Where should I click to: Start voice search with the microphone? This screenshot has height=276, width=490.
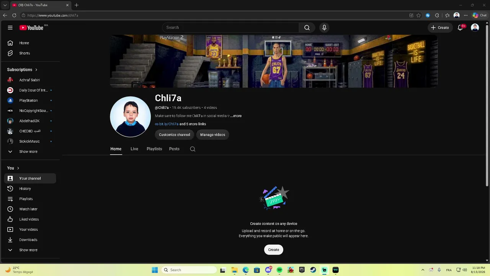tap(324, 28)
